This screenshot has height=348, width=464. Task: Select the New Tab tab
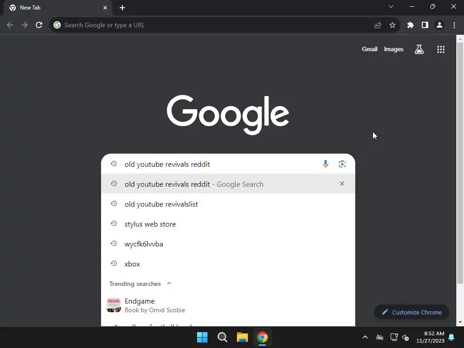58,8
